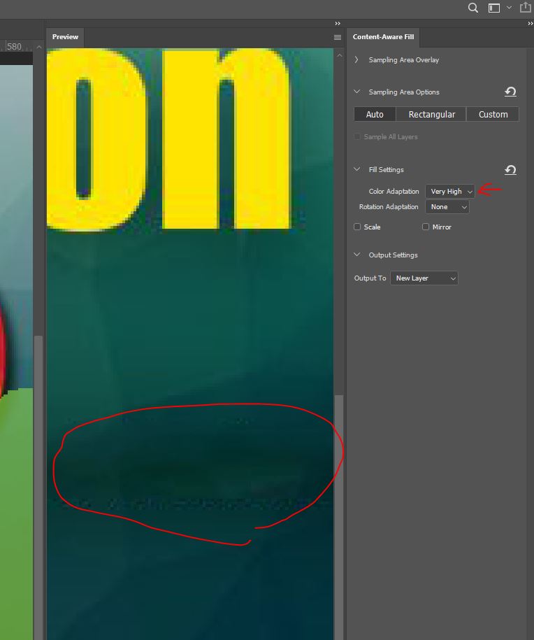Open the Output To dropdown
The image size is (534, 640).
[424, 278]
